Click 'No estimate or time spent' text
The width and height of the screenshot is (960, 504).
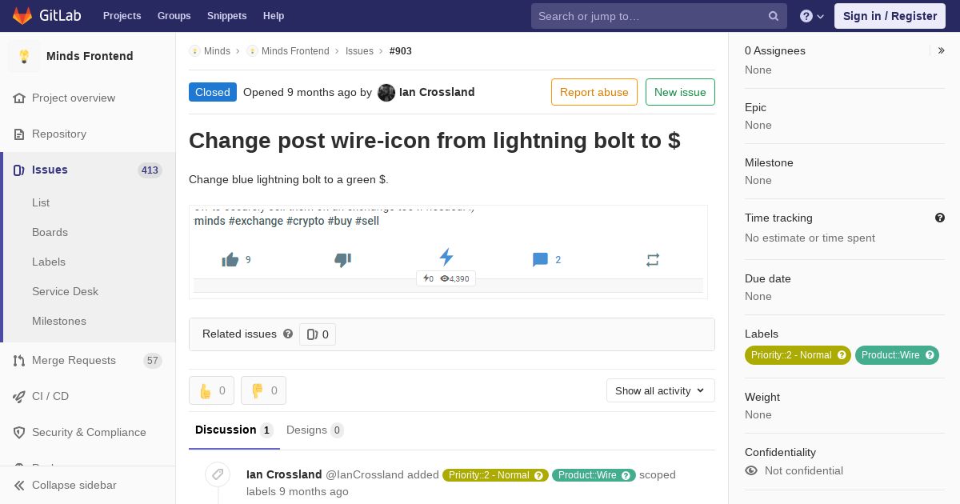pyautogui.click(x=810, y=238)
